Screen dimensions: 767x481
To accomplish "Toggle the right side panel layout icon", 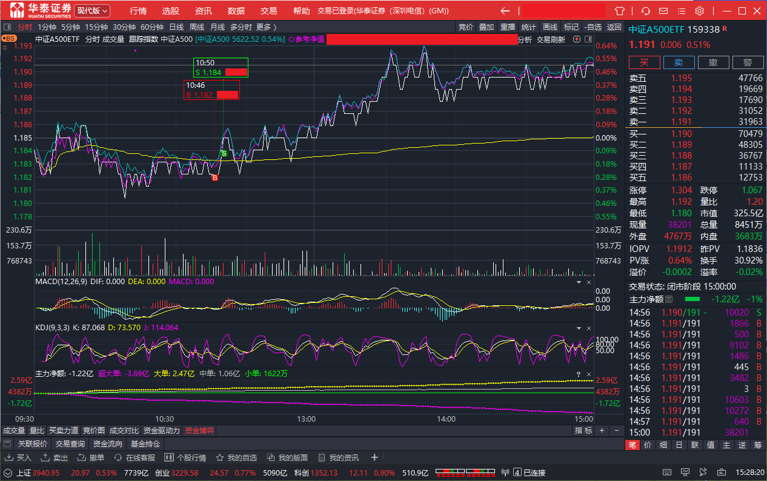I will coord(587,39).
